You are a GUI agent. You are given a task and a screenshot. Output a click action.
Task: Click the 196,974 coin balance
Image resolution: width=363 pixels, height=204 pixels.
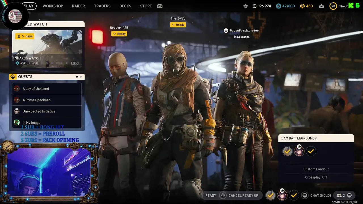(264, 6)
